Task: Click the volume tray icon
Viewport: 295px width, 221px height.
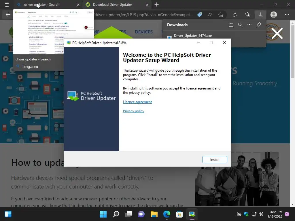Action: [261, 214]
